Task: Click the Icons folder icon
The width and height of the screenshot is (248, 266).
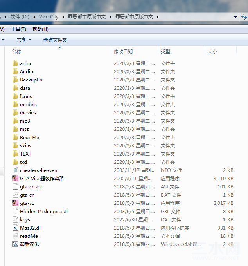Action: pos(15,96)
